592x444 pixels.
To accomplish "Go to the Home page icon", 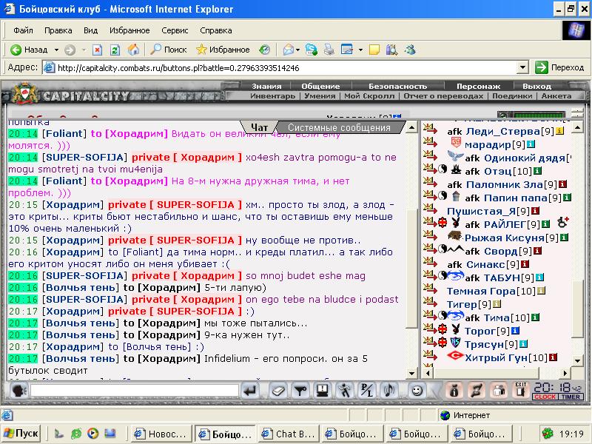I will pos(133,50).
